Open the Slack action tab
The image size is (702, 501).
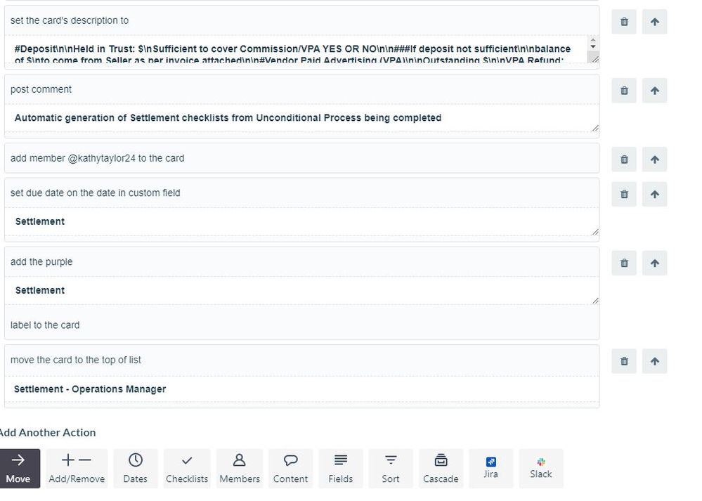pos(541,468)
